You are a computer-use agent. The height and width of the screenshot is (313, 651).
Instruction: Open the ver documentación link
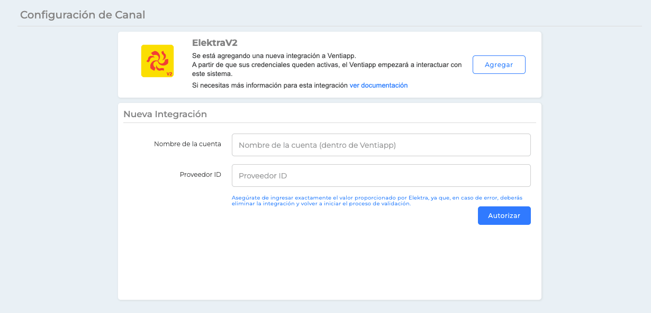tap(378, 85)
